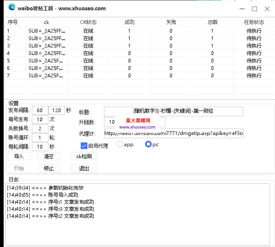Image resolution: width=275 pixels, height=247 pixels.
Task: Click the 导入 button
Action: point(19,156)
